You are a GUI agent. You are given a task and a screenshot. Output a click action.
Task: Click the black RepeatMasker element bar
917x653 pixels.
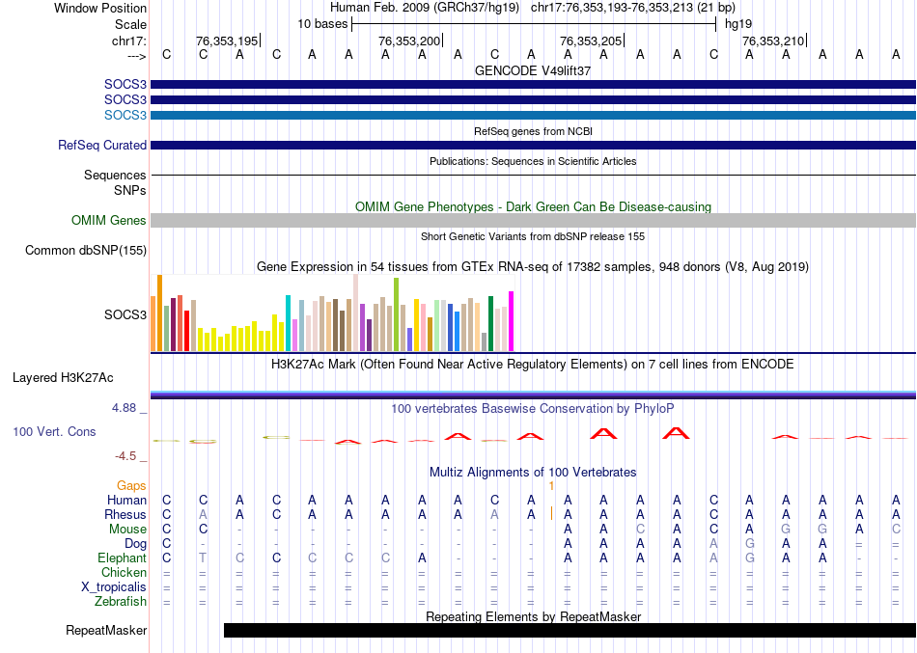click(x=570, y=630)
